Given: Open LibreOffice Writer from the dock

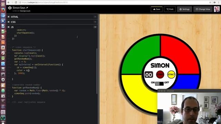Looking at the screenshot, I should pos(3,26).
